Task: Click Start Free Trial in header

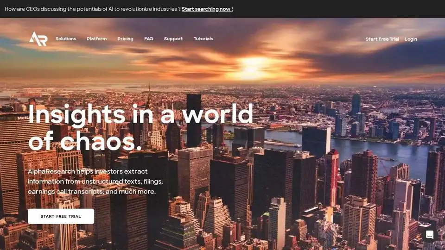Action: click(x=382, y=39)
